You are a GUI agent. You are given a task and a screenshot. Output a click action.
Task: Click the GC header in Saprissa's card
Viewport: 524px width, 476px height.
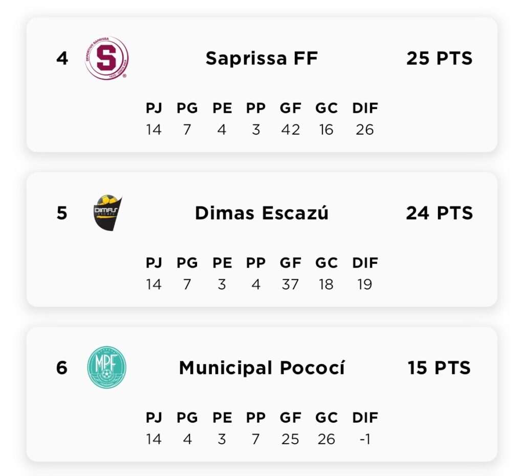pyautogui.click(x=326, y=109)
